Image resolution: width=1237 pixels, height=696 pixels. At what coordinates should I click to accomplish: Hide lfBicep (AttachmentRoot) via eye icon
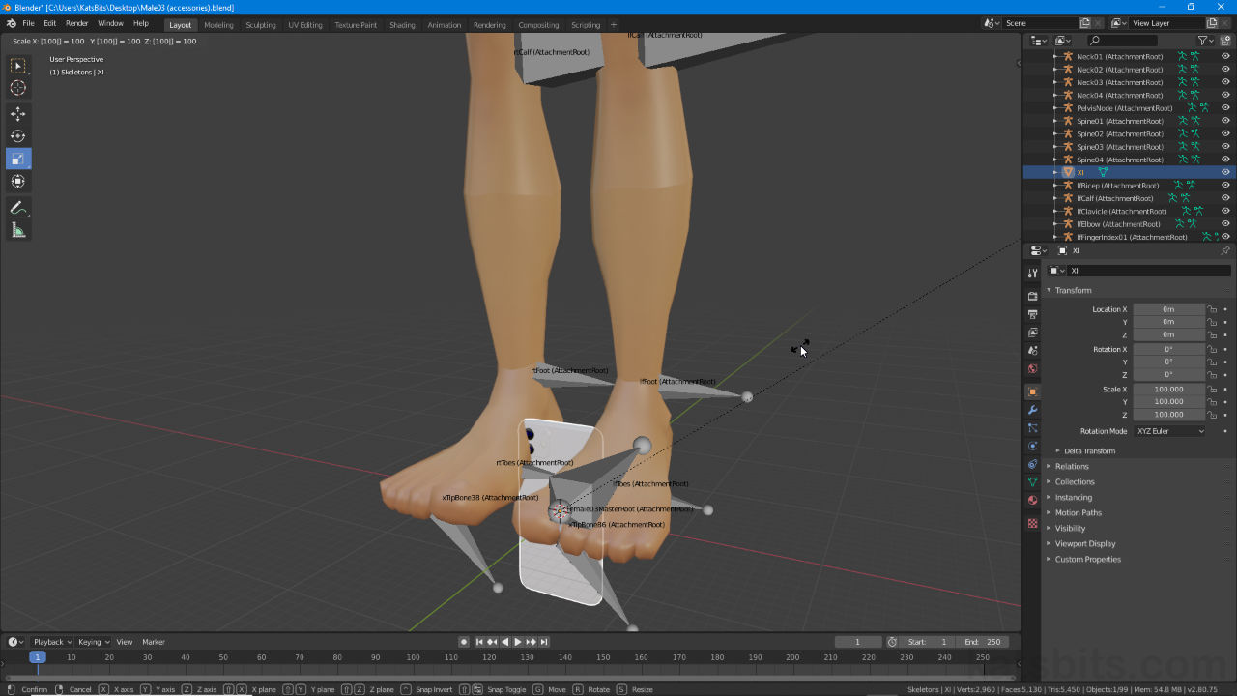point(1225,185)
